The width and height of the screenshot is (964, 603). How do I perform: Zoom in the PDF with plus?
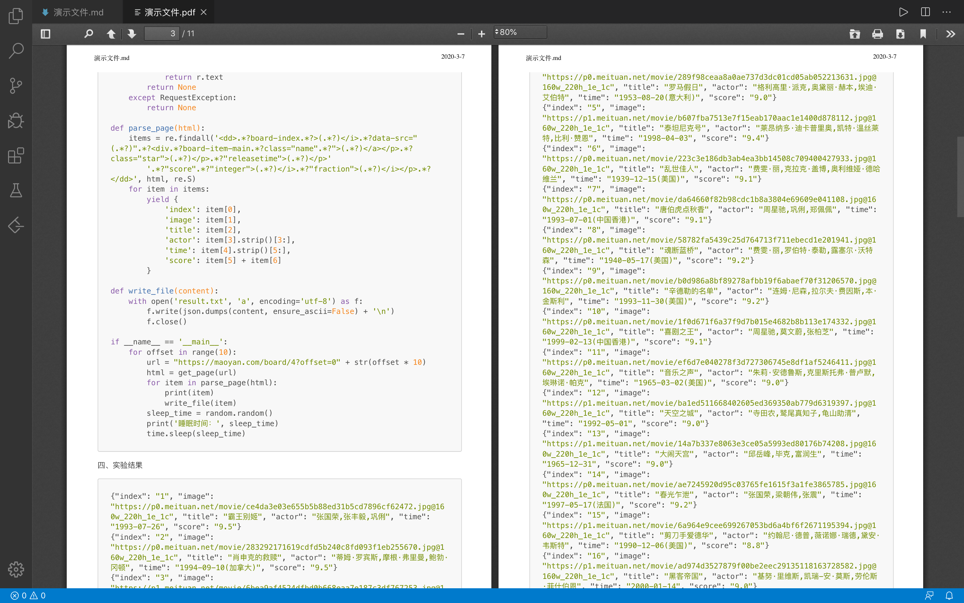482,34
